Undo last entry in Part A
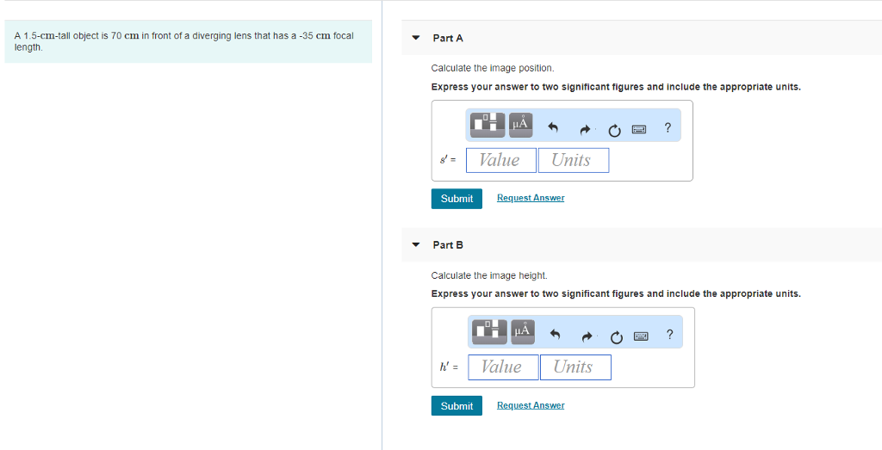Image resolution: width=882 pixels, height=450 pixels. [x=554, y=130]
